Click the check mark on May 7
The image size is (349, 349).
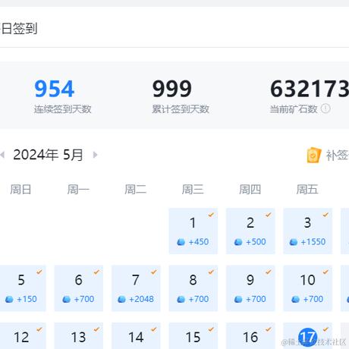(154, 272)
